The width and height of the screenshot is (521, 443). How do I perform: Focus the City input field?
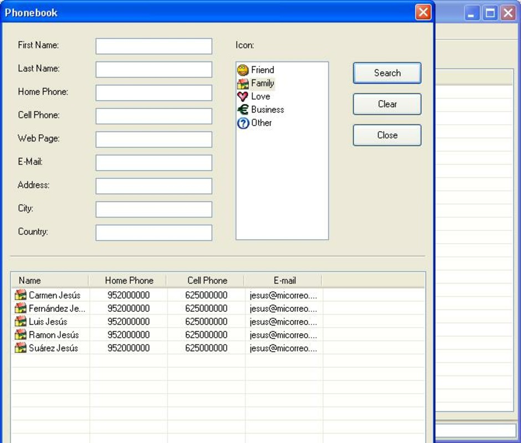154,209
